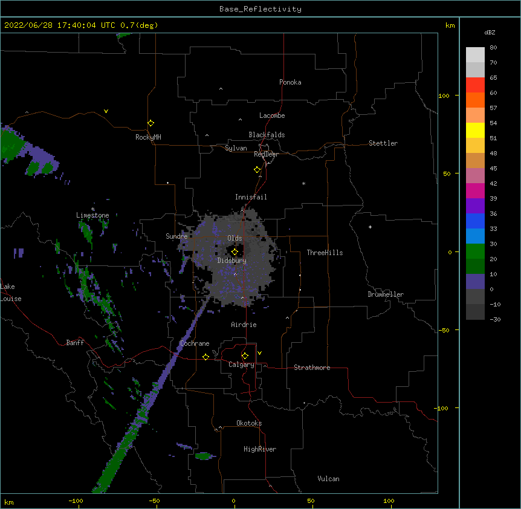521x509 pixels.
Task: Click the RedDeer city label
Action: pyautogui.click(x=267, y=154)
